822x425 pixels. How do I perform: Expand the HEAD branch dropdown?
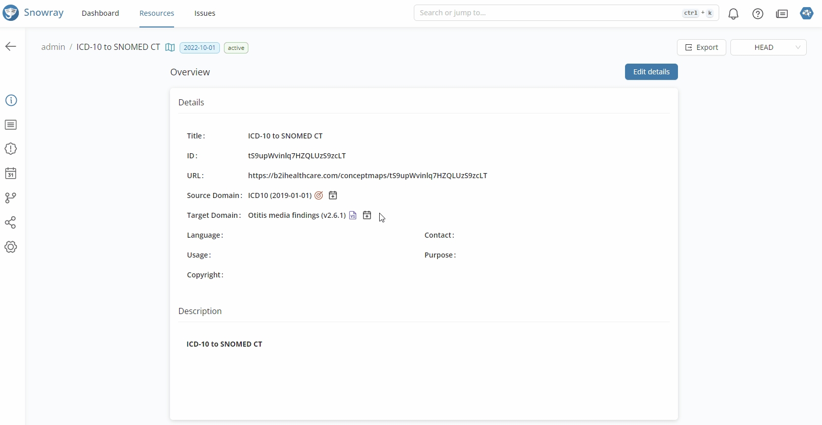768,47
